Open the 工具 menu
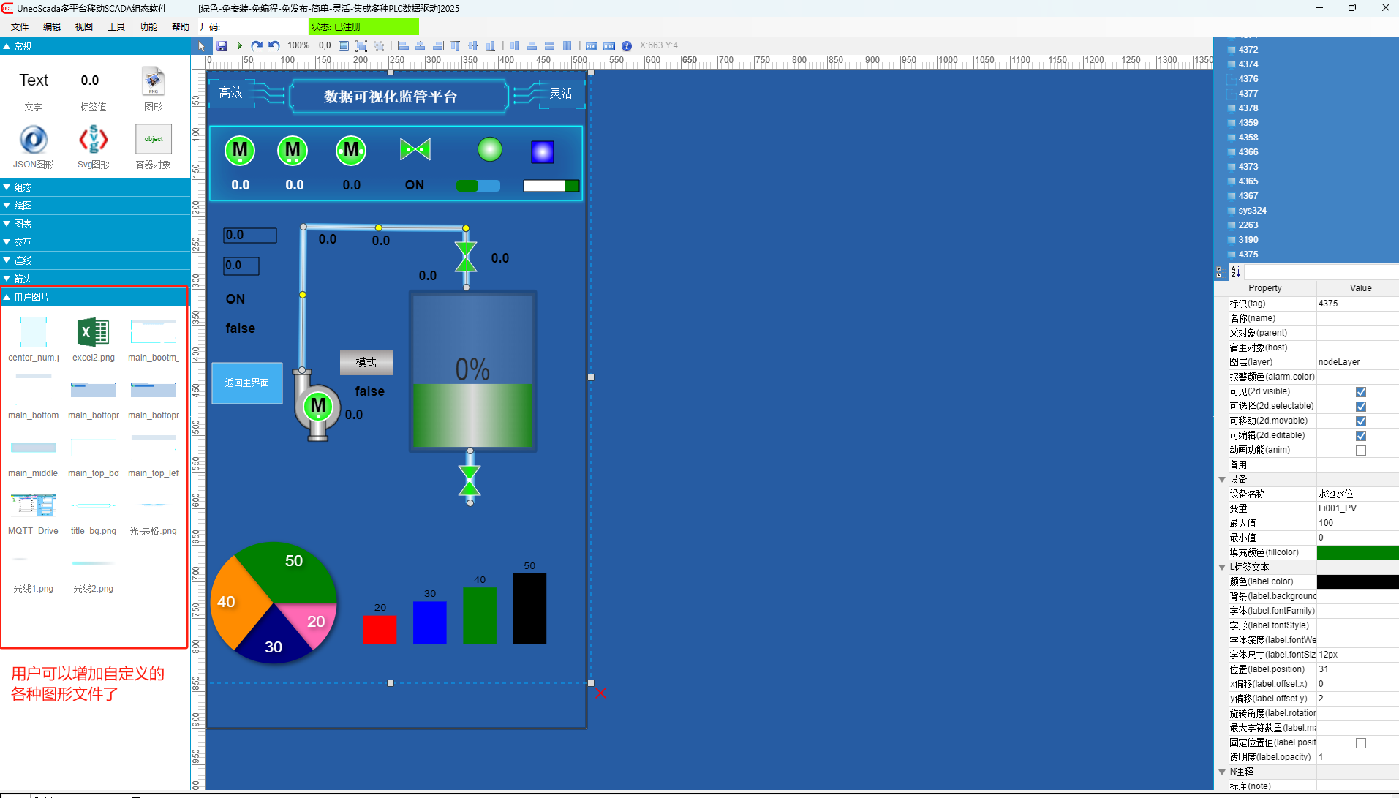This screenshot has height=798, width=1399. tap(116, 27)
